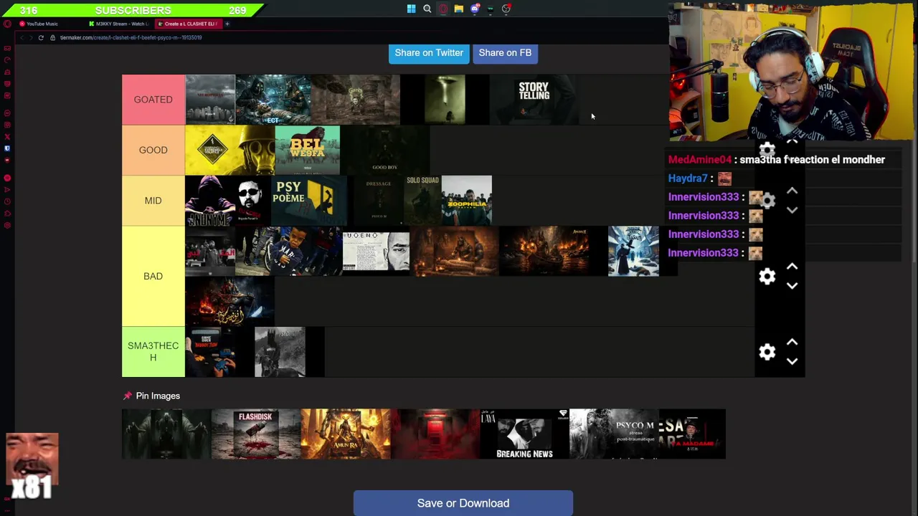Click Share on Twitter button
918x516 pixels.
tap(429, 53)
